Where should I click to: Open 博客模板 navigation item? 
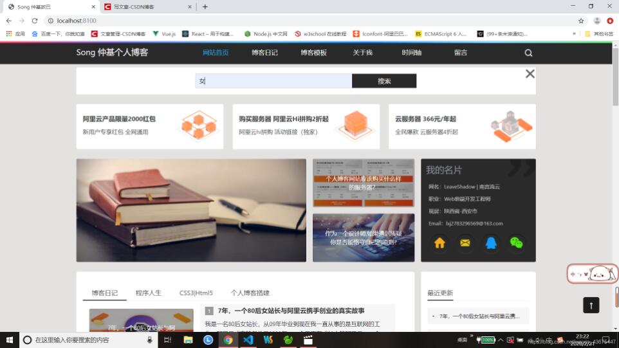(313, 53)
